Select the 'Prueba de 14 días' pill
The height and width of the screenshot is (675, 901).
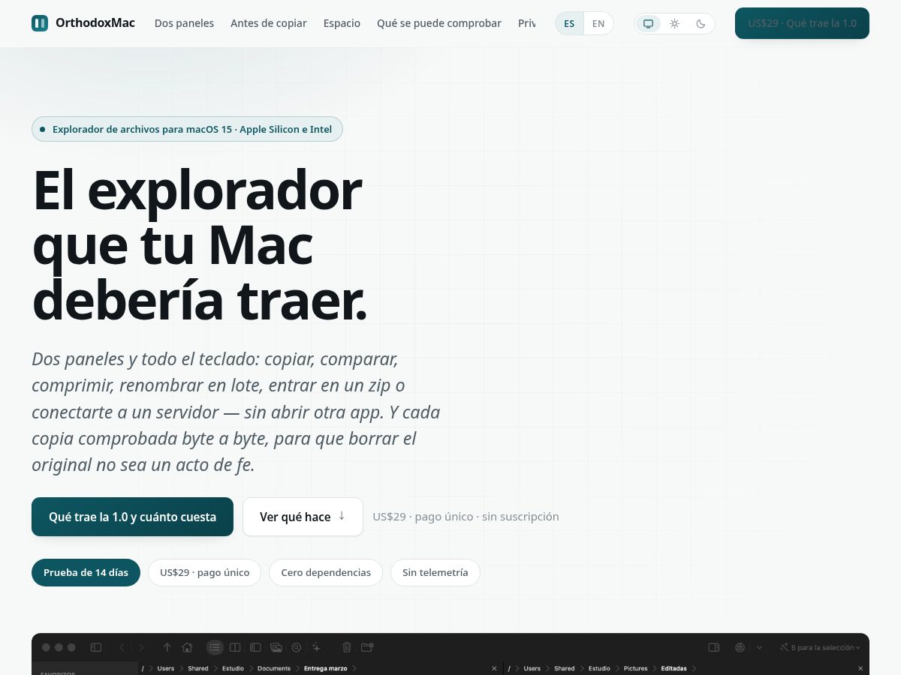86,572
